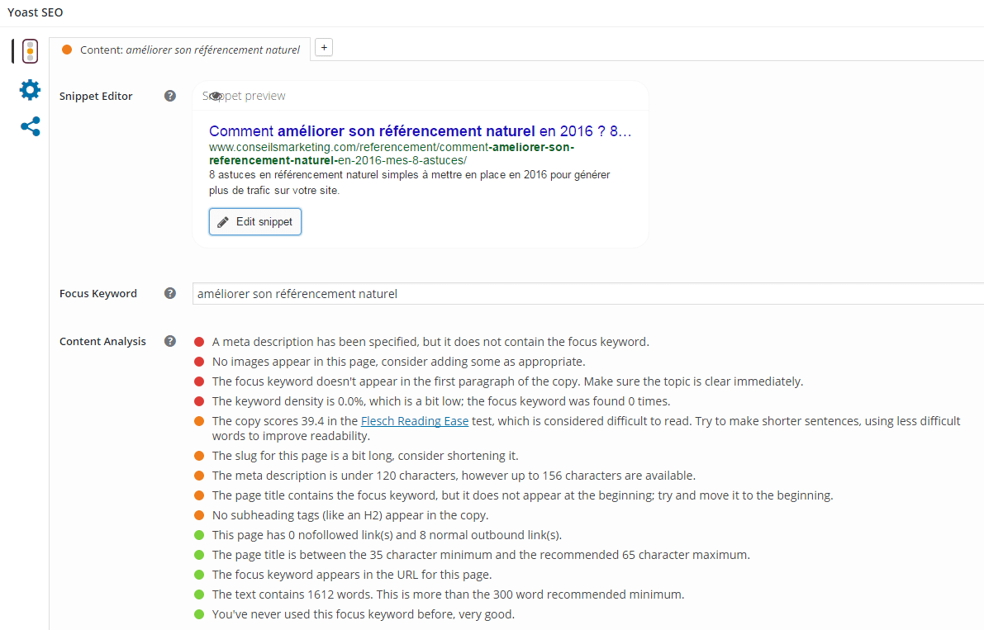
Task: Click 'meta description is under 120 characters' message
Action: click(454, 476)
